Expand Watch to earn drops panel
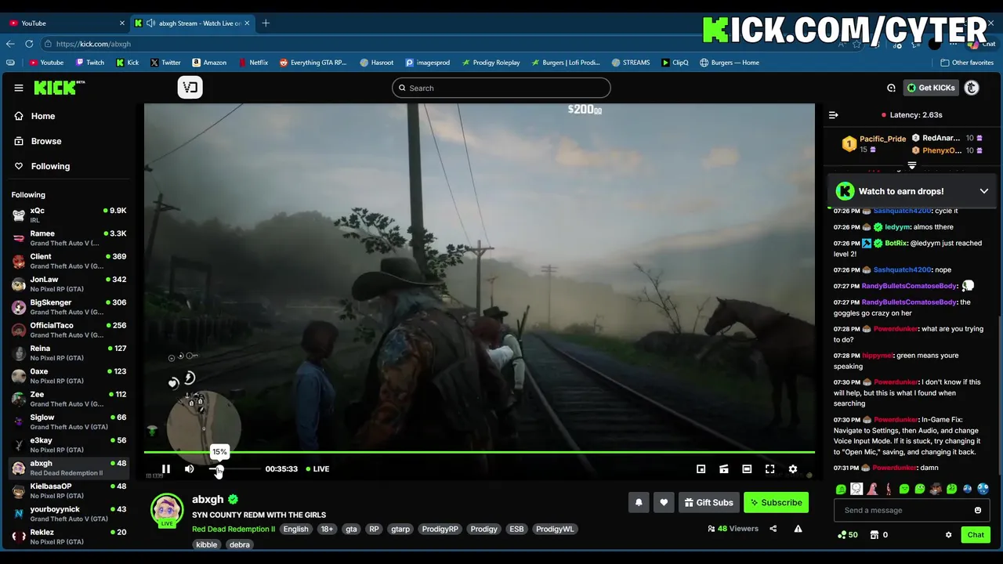The image size is (1003, 564). point(984,191)
